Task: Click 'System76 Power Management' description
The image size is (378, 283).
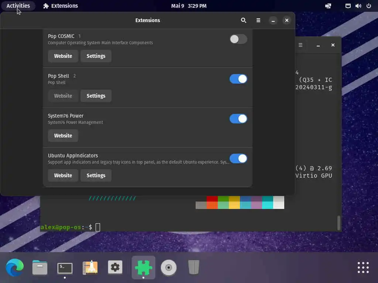Action: pos(75,122)
